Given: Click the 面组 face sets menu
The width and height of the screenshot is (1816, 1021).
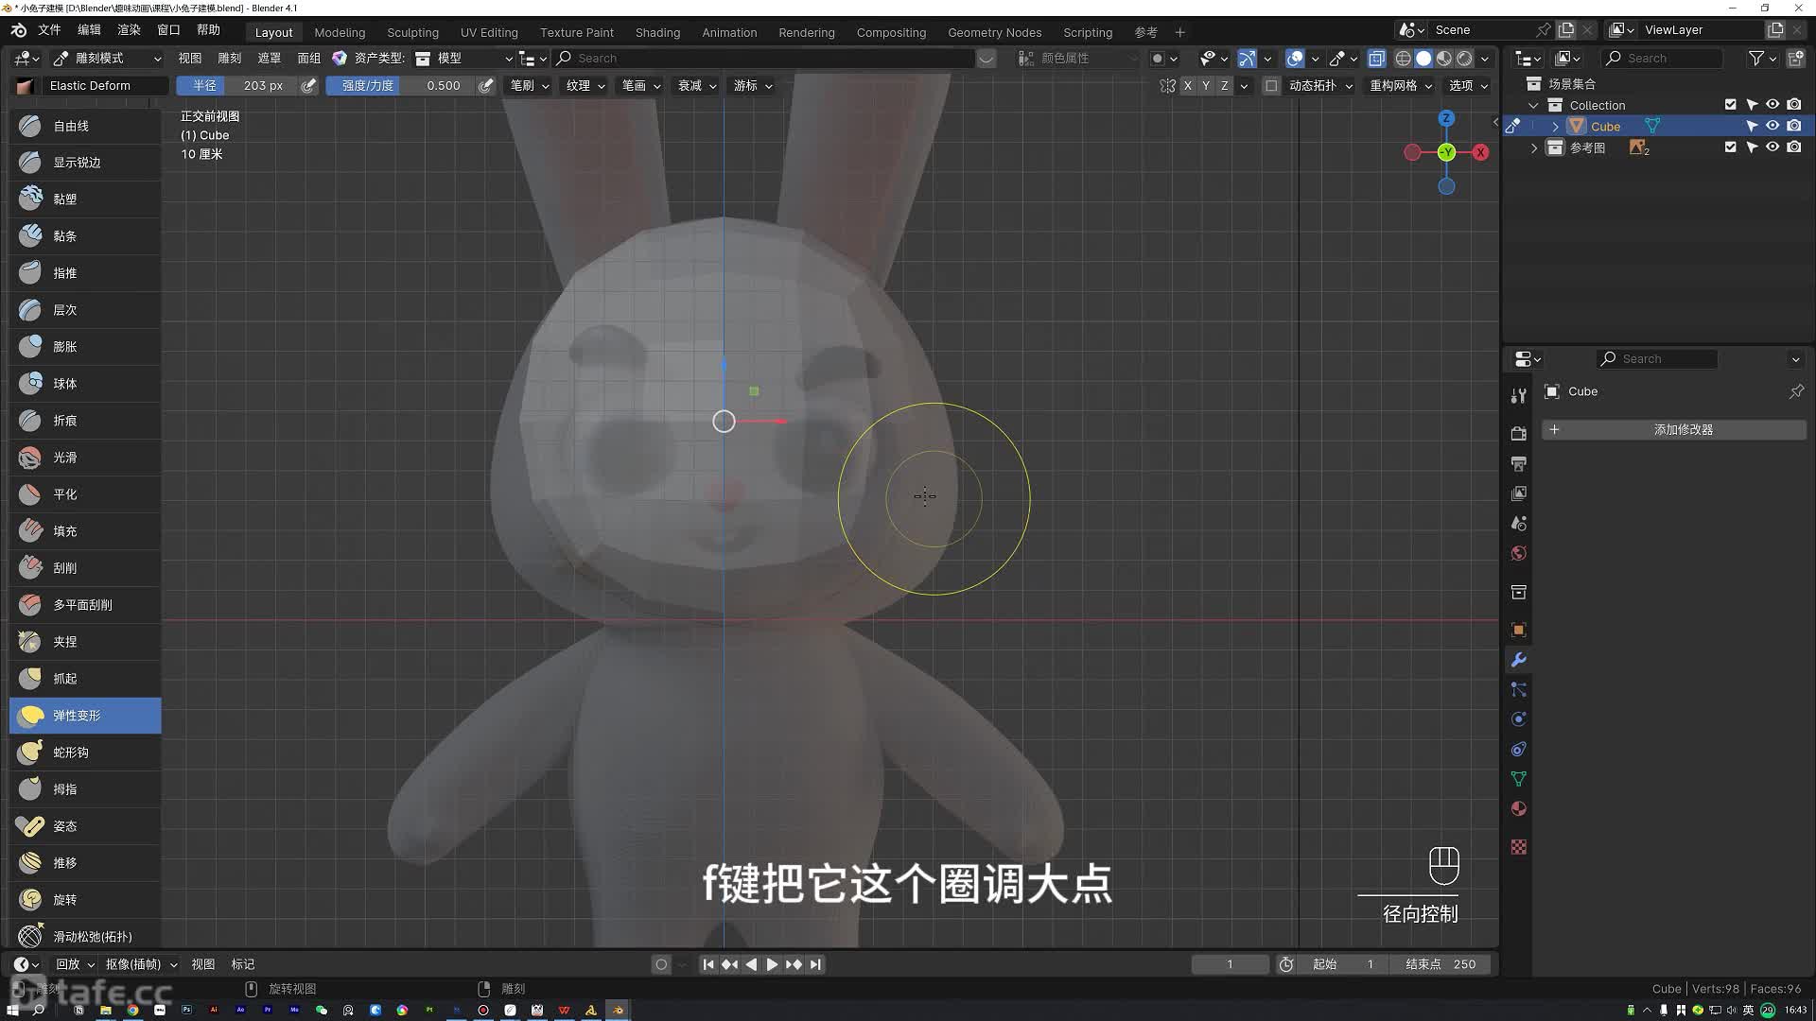Looking at the screenshot, I should point(308,59).
